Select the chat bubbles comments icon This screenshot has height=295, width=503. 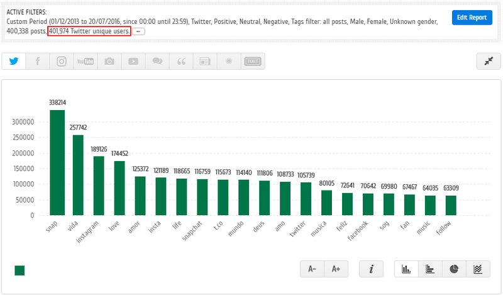[x=157, y=61]
